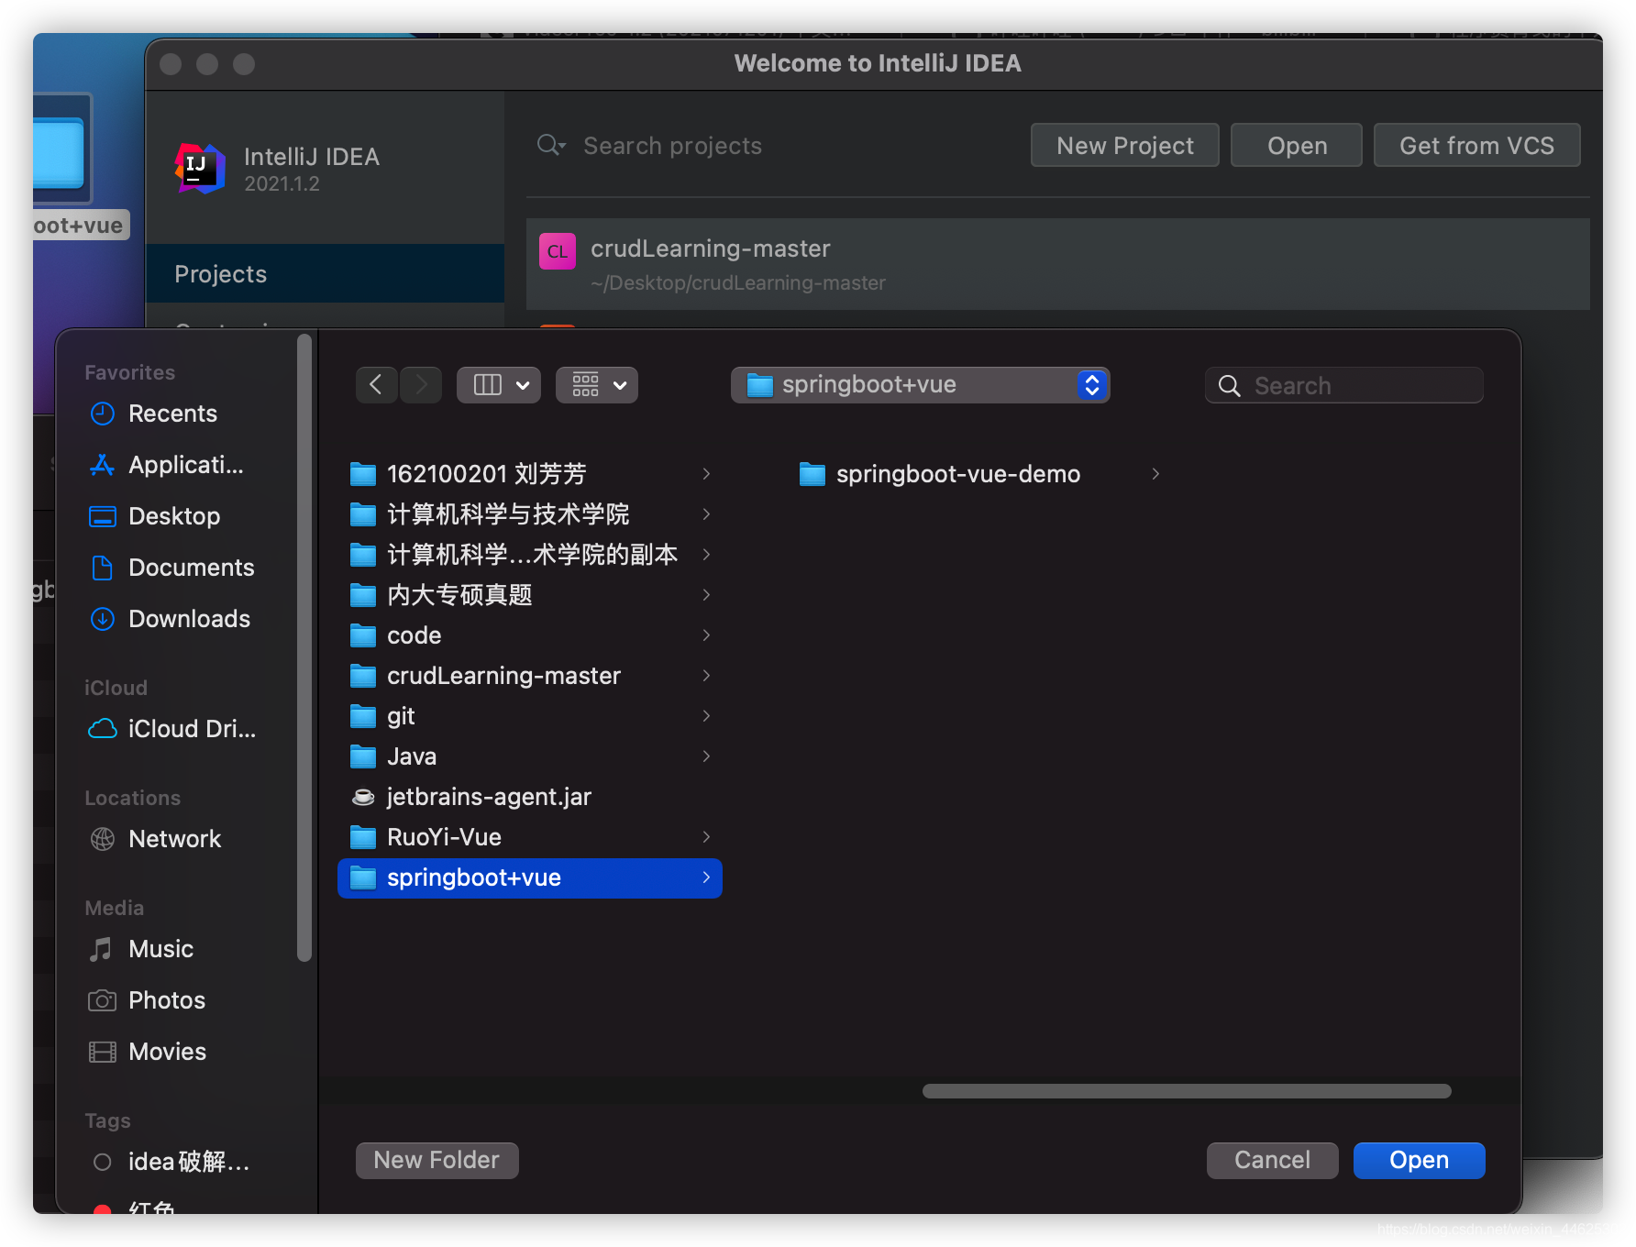Click the blue Open button in dialog
Screen dimensions: 1636x1247
coord(1419,1160)
